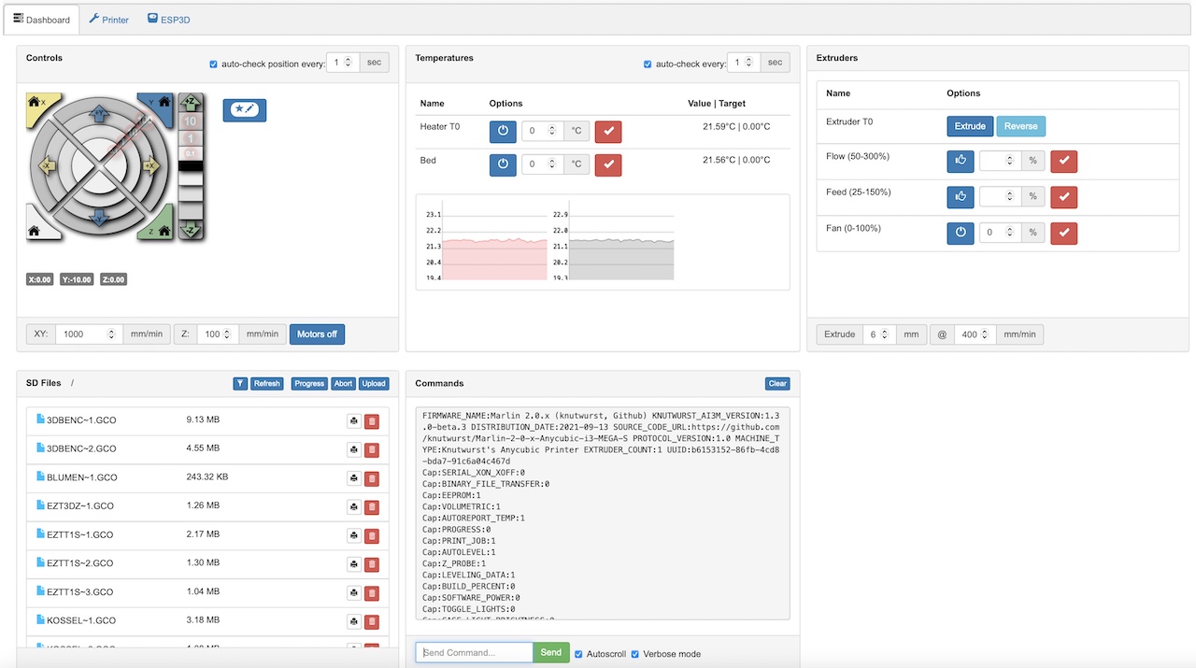
Task: Switch to the Printer tab
Action: (109, 19)
